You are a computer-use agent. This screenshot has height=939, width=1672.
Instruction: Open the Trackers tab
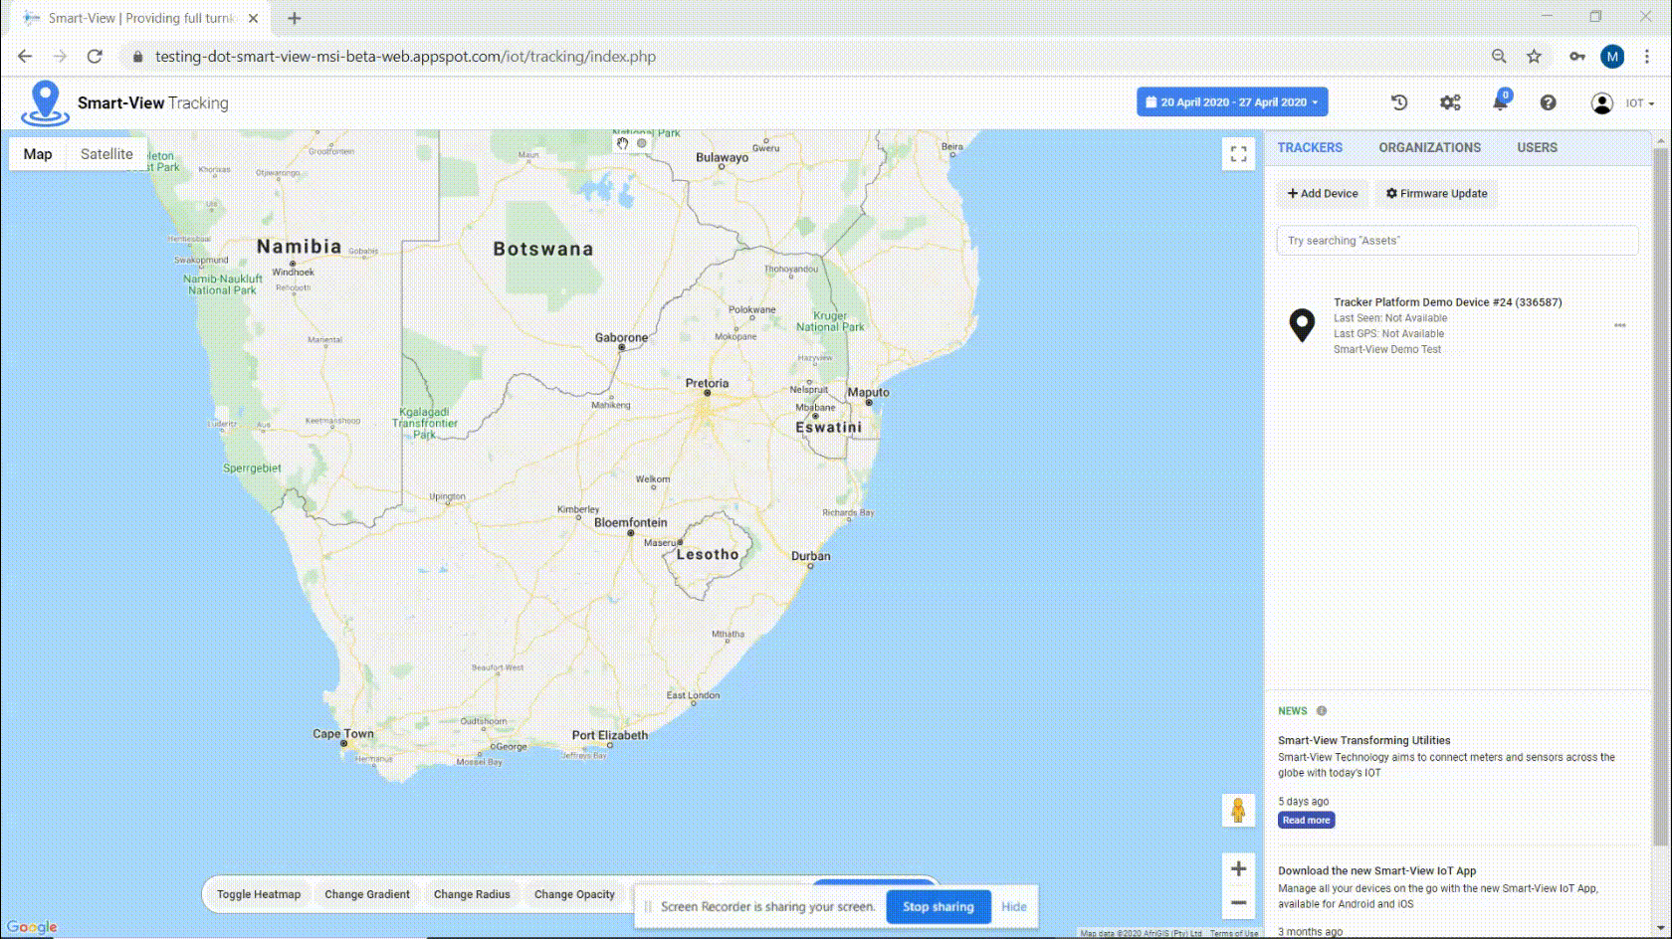[x=1310, y=147]
